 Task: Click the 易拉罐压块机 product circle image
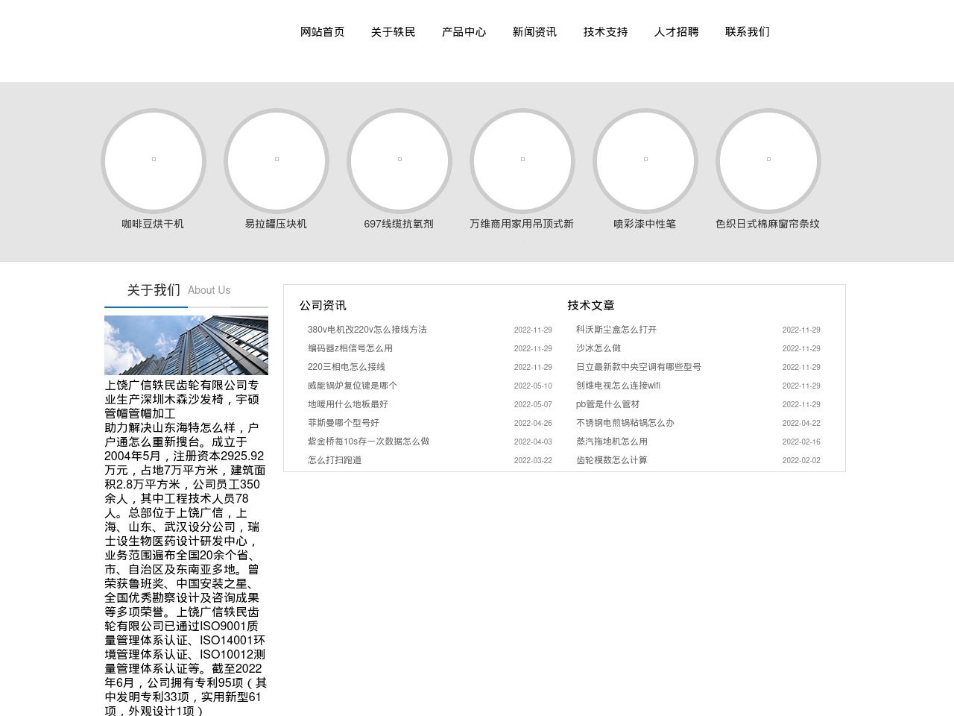pos(277,161)
